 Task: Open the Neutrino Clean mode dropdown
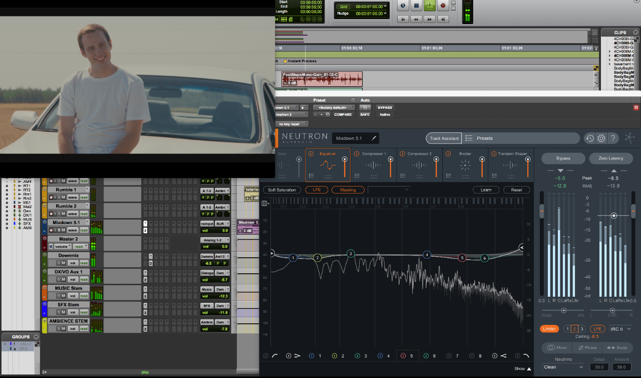562,366
